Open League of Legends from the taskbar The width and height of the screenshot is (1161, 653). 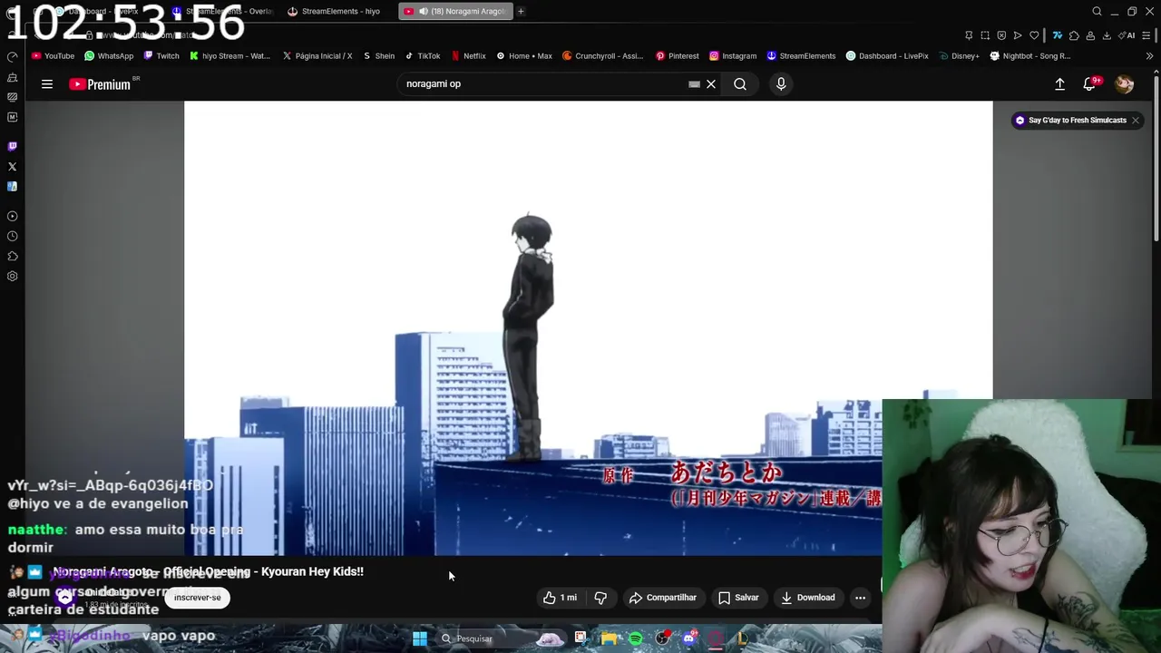(741, 638)
